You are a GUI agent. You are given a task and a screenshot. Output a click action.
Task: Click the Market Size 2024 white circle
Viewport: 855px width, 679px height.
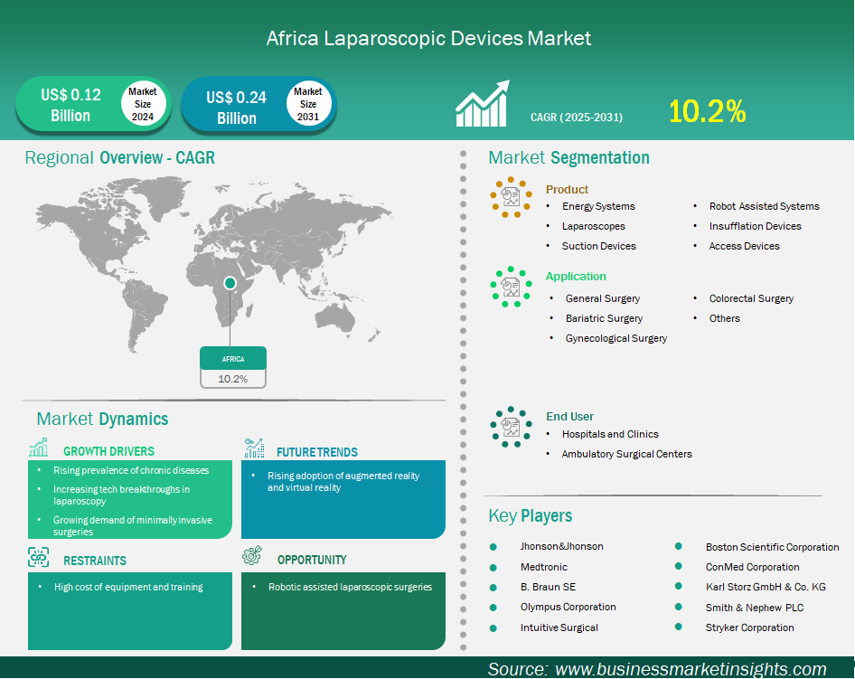[x=143, y=104]
